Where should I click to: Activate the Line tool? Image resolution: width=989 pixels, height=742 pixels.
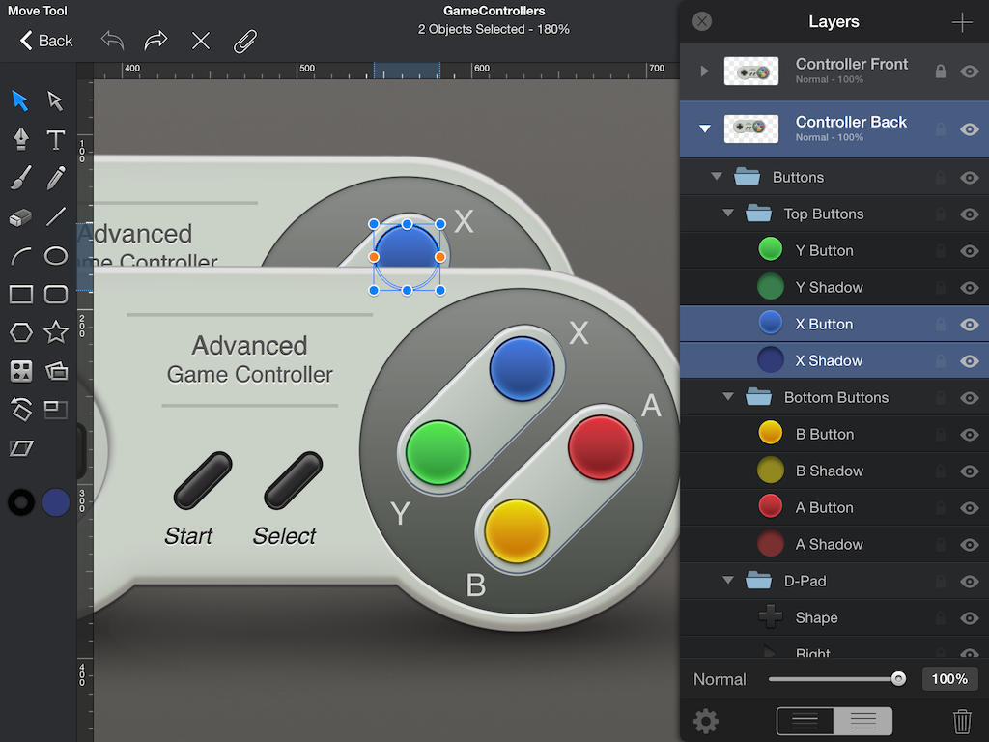(55, 216)
